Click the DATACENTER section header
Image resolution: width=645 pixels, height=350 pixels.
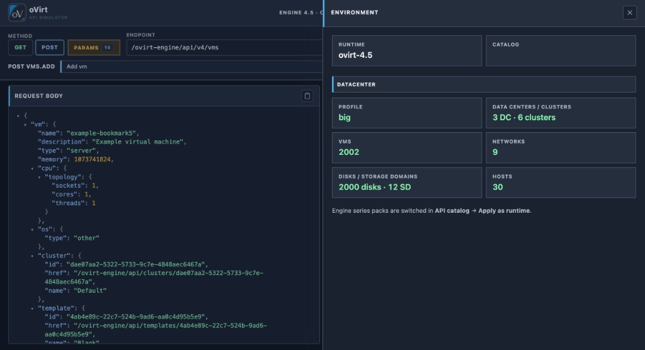point(484,84)
